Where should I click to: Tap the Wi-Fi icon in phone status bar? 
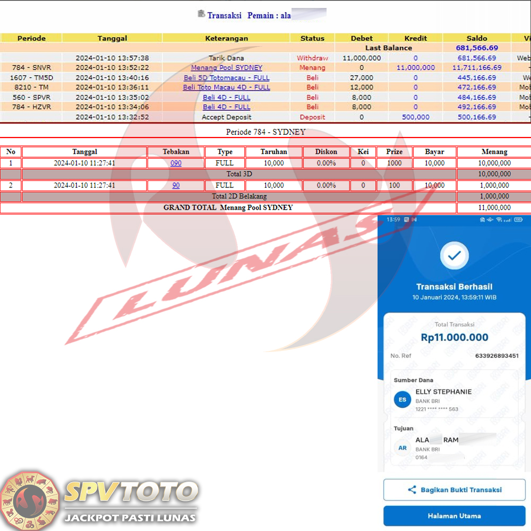click(x=499, y=219)
